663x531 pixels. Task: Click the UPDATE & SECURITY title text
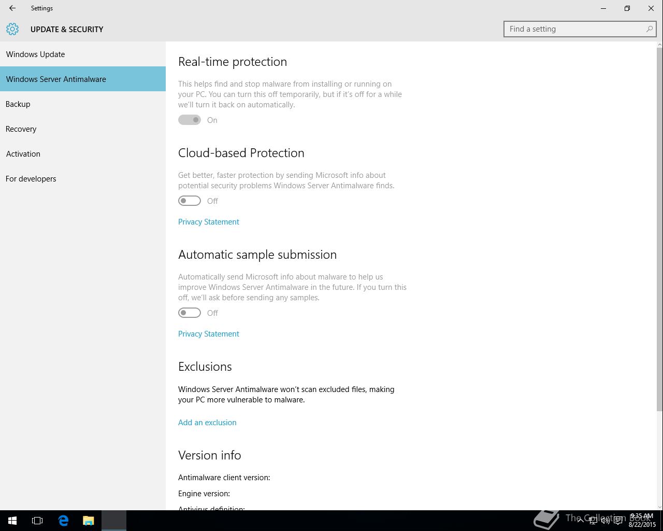67,30
